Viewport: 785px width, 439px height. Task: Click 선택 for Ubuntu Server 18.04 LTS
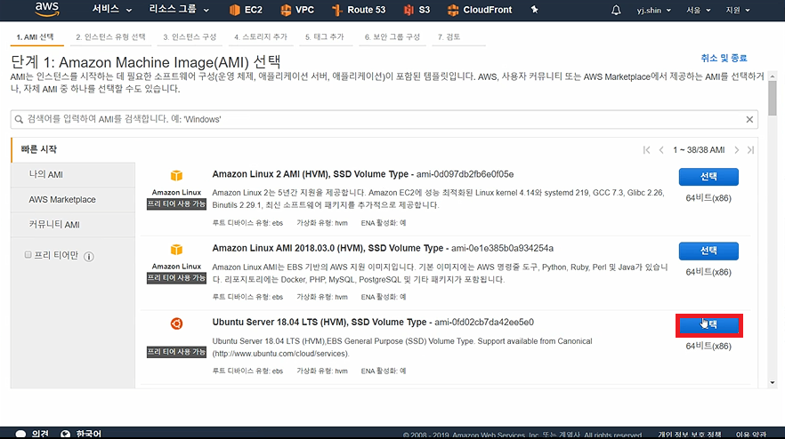[708, 325]
